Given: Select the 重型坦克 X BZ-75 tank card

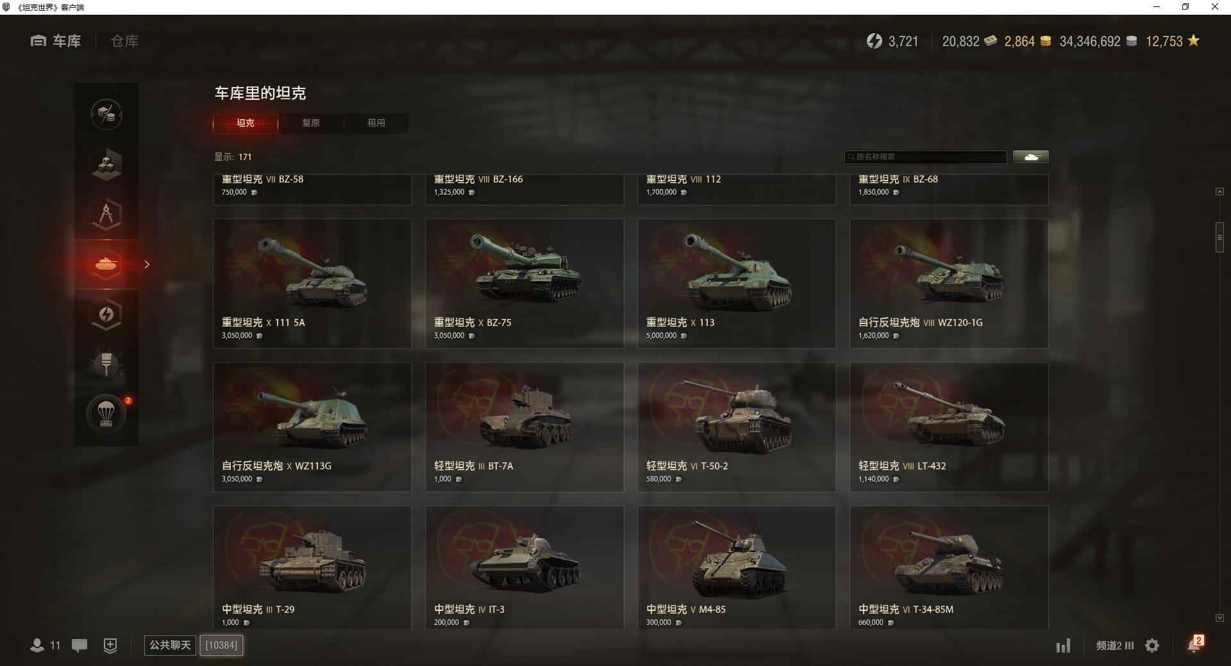Looking at the screenshot, I should 524,284.
